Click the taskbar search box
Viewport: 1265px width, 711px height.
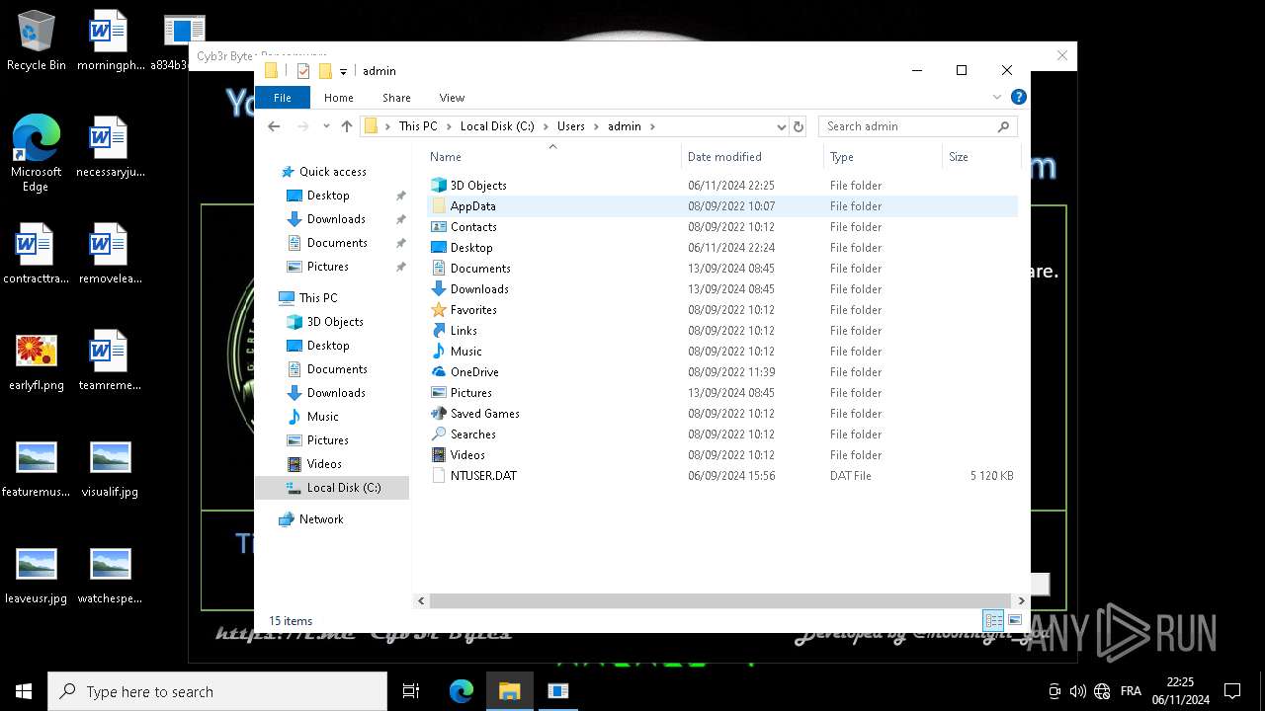pos(217,691)
